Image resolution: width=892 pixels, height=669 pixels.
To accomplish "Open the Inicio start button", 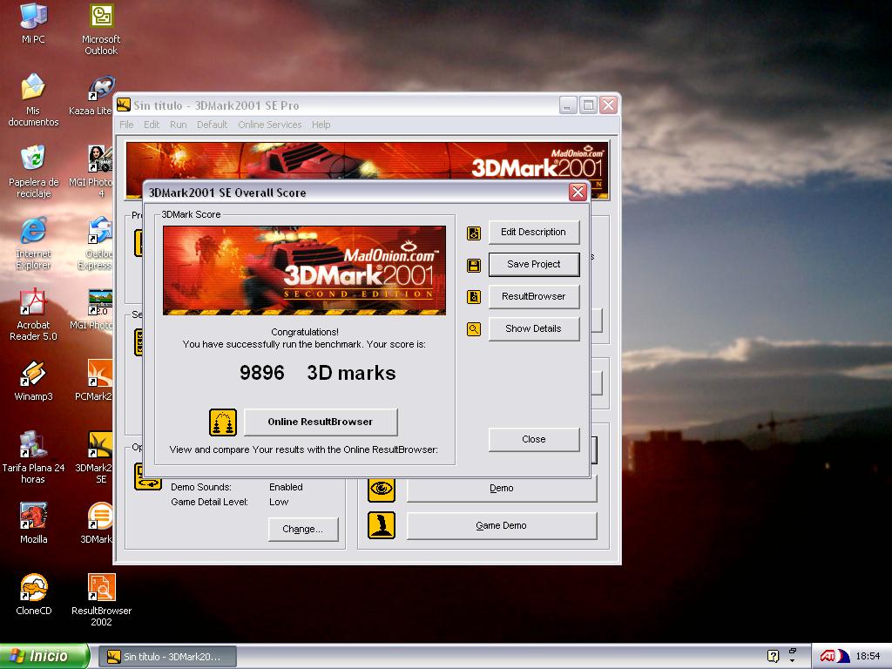I will click(x=44, y=656).
